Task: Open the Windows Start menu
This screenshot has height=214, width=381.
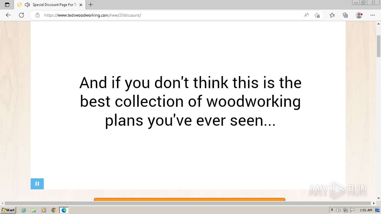Action: coord(8,210)
